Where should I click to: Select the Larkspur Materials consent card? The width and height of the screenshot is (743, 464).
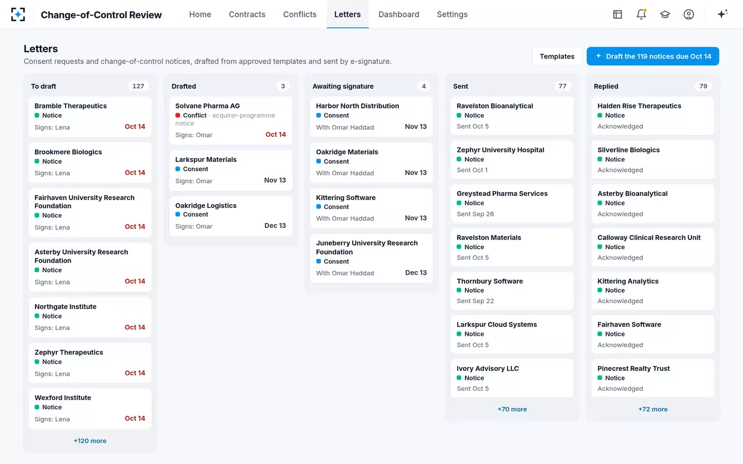pyautogui.click(x=231, y=170)
